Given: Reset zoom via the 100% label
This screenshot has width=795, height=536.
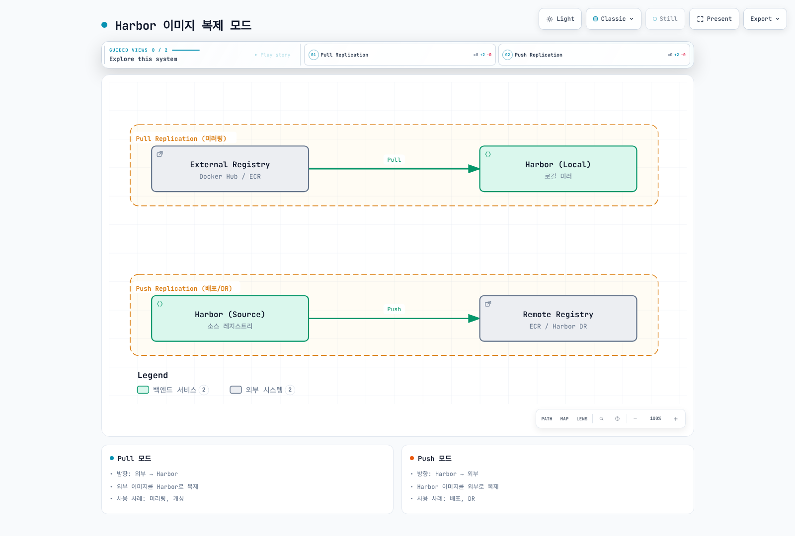Looking at the screenshot, I should point(655,419).
